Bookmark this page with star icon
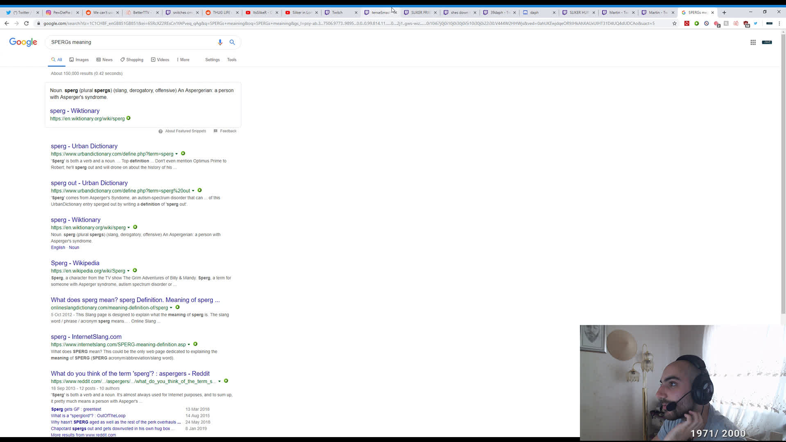Viewport: 786px width, 442px height. coord(674,23)
